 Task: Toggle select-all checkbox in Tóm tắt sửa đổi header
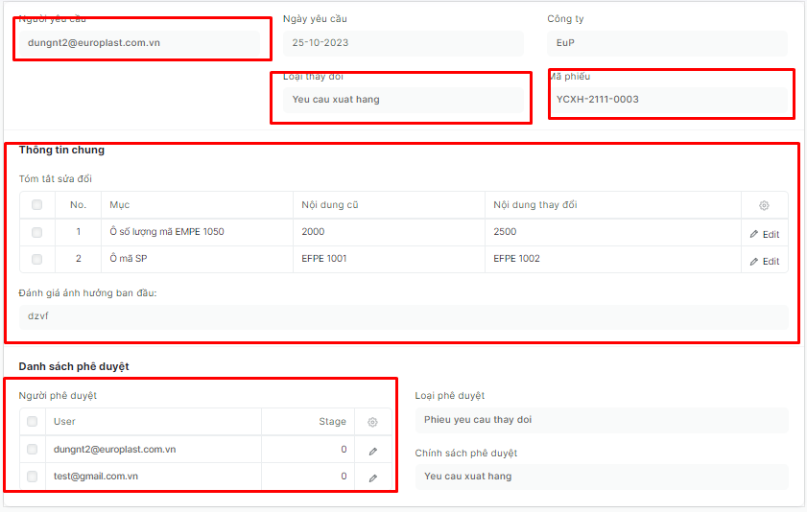37,205
